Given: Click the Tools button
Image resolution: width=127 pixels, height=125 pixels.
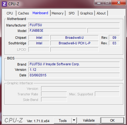Looking at the screenshot, I should pyautogui.click(x=63, y=120).
